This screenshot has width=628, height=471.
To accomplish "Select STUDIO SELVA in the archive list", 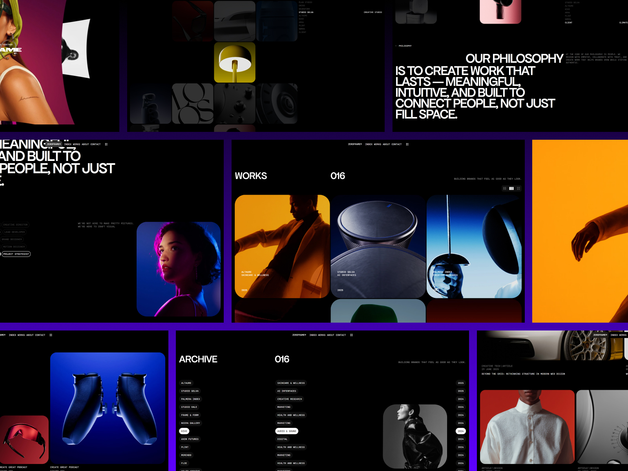I will tap(190, 391).
